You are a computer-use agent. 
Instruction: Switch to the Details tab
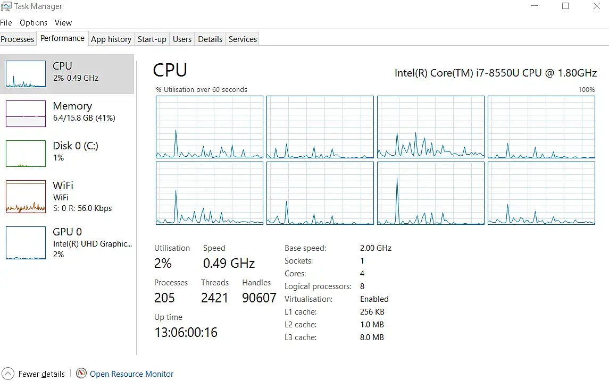[x=210, y=39]
